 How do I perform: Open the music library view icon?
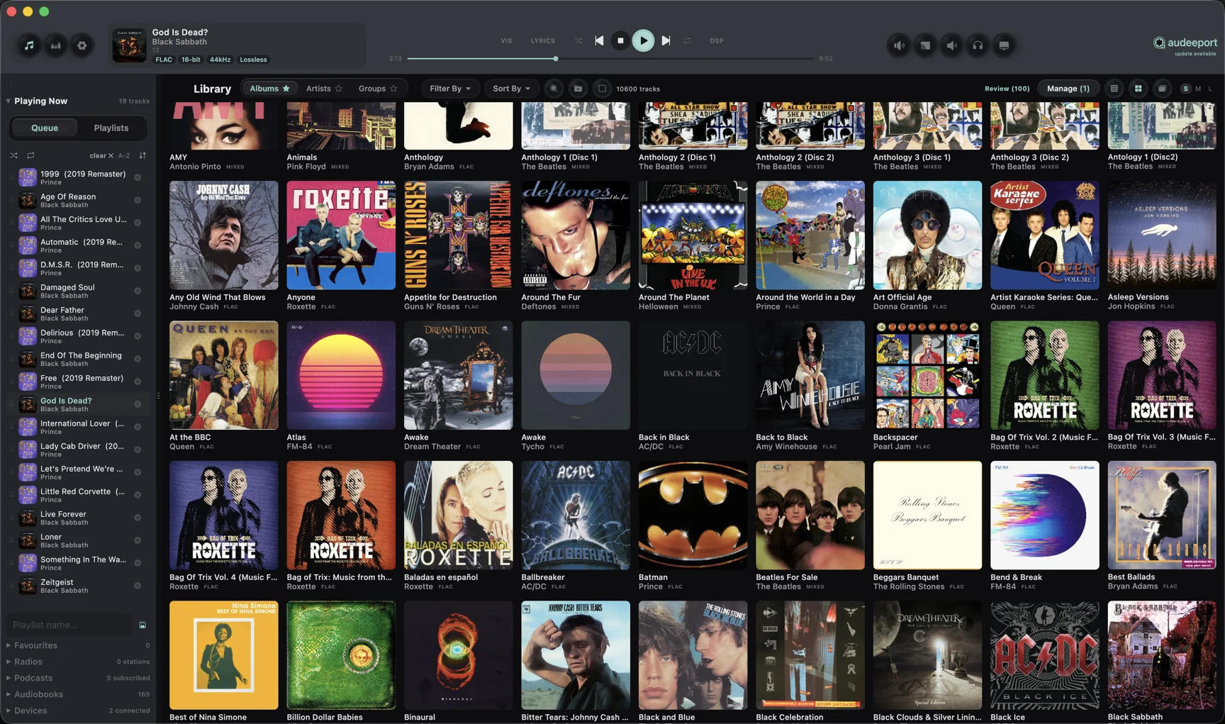(x=29, y=45)
